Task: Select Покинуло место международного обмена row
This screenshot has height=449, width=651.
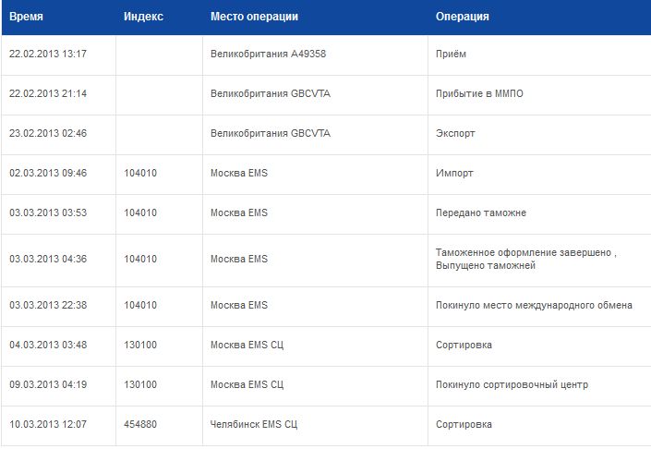Action: pos(325,305)
